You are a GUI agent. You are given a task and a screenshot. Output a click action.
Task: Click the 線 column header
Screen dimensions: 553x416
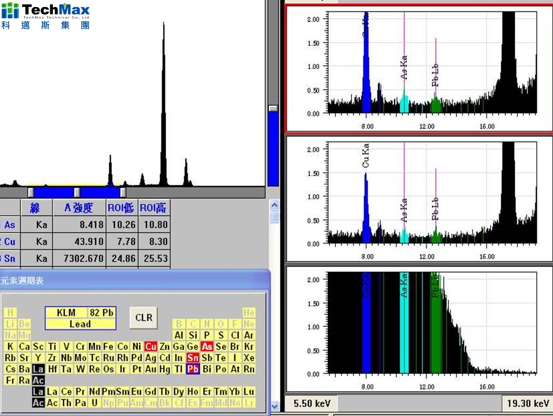click(x=37, y=207)
